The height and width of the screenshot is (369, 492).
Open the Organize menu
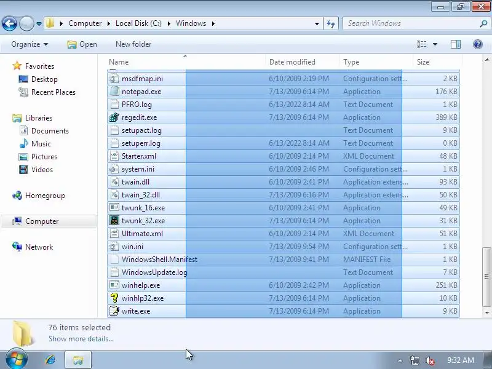click(x=30, y=44)
